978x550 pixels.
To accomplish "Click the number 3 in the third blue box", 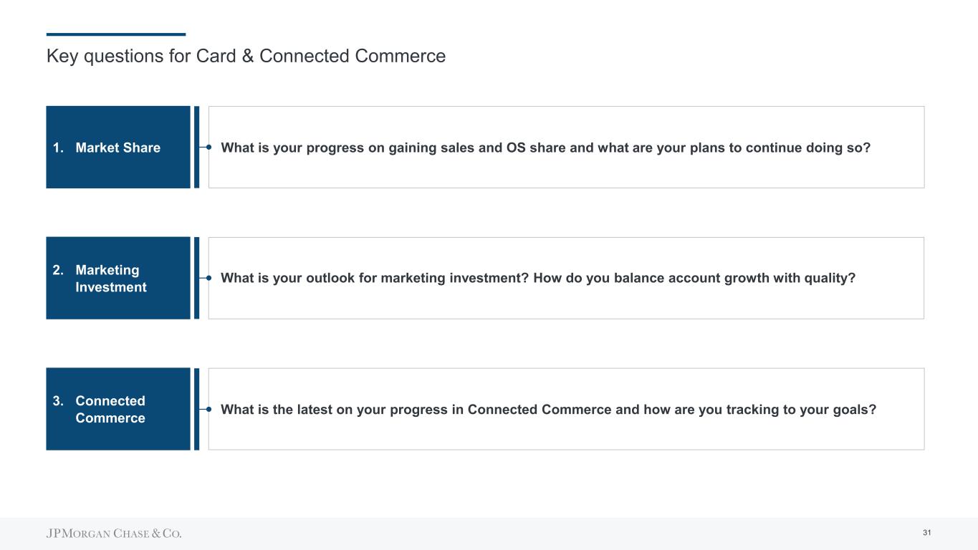I will click(x=57, y=401).
